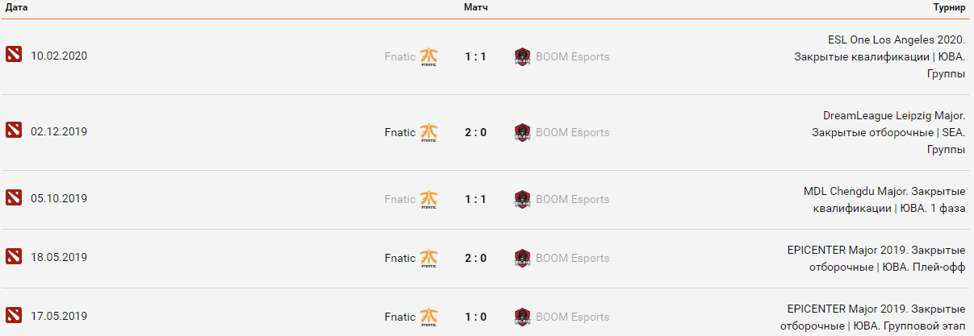This screenshot has width=974, height=336.
Task: Click Dota 2 icon beside 05.10.2019 match
Action: click(x=14, y=198)
